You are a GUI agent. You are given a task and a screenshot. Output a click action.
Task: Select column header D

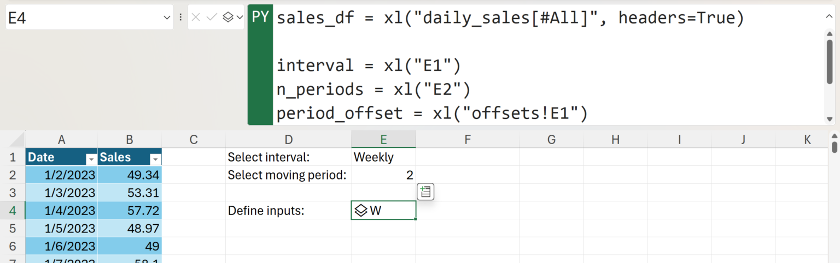[288, 140]
